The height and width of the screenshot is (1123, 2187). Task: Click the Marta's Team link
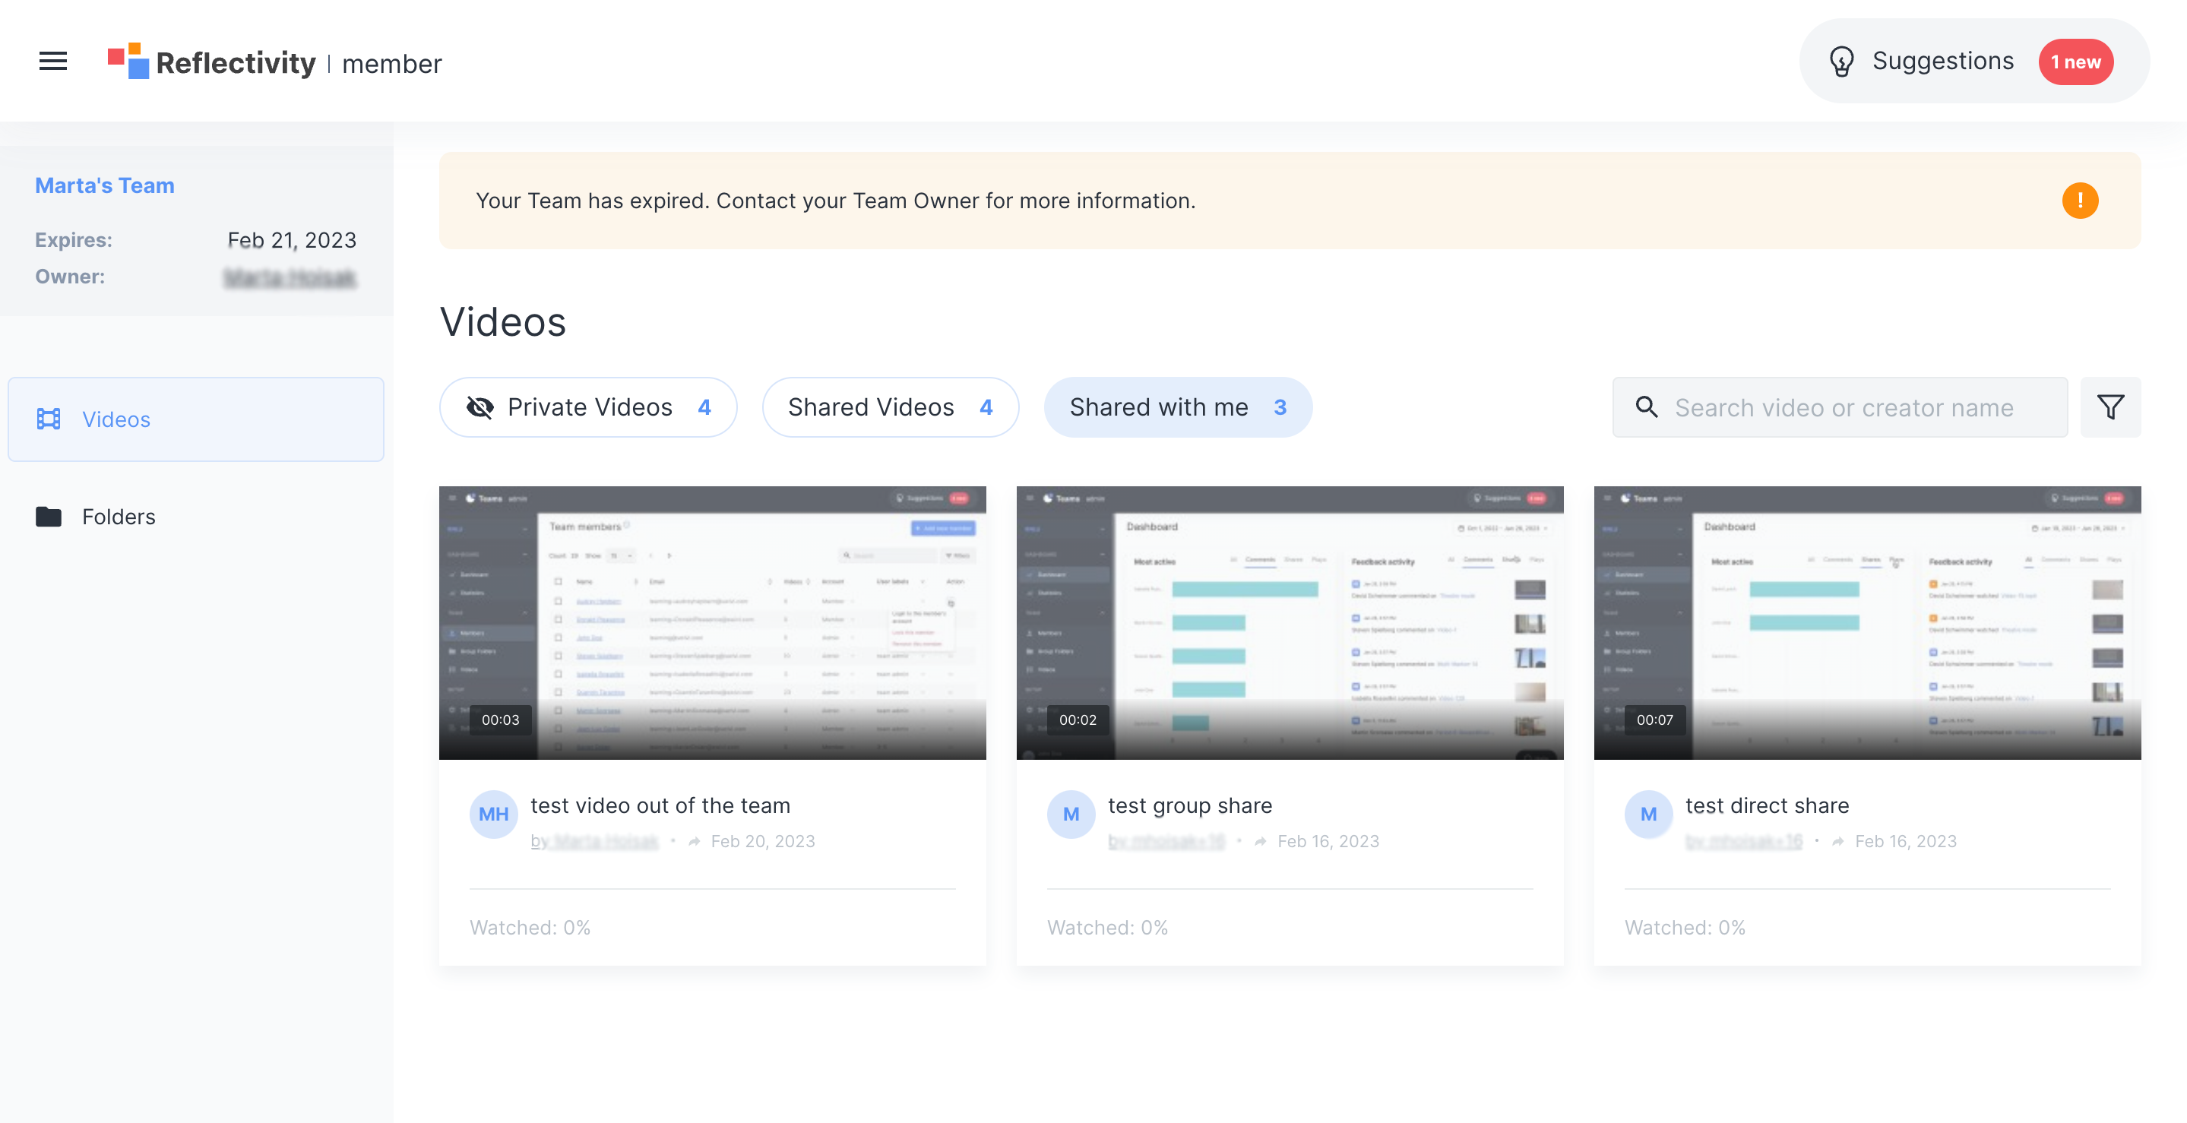104,185
